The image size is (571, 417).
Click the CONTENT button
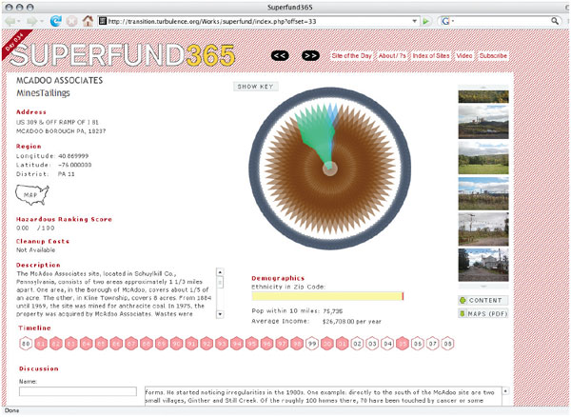482,301
